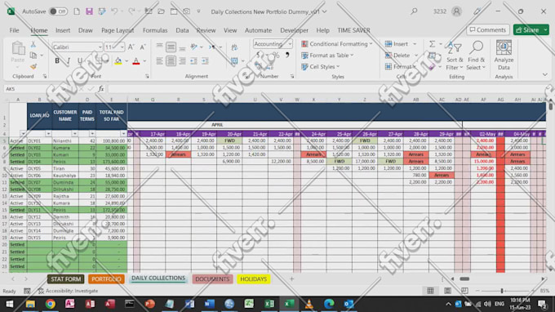The height and width of the screenshot is (312, 555).
Task: Click the Format Painter brush icon
Action: coord(33,66)
